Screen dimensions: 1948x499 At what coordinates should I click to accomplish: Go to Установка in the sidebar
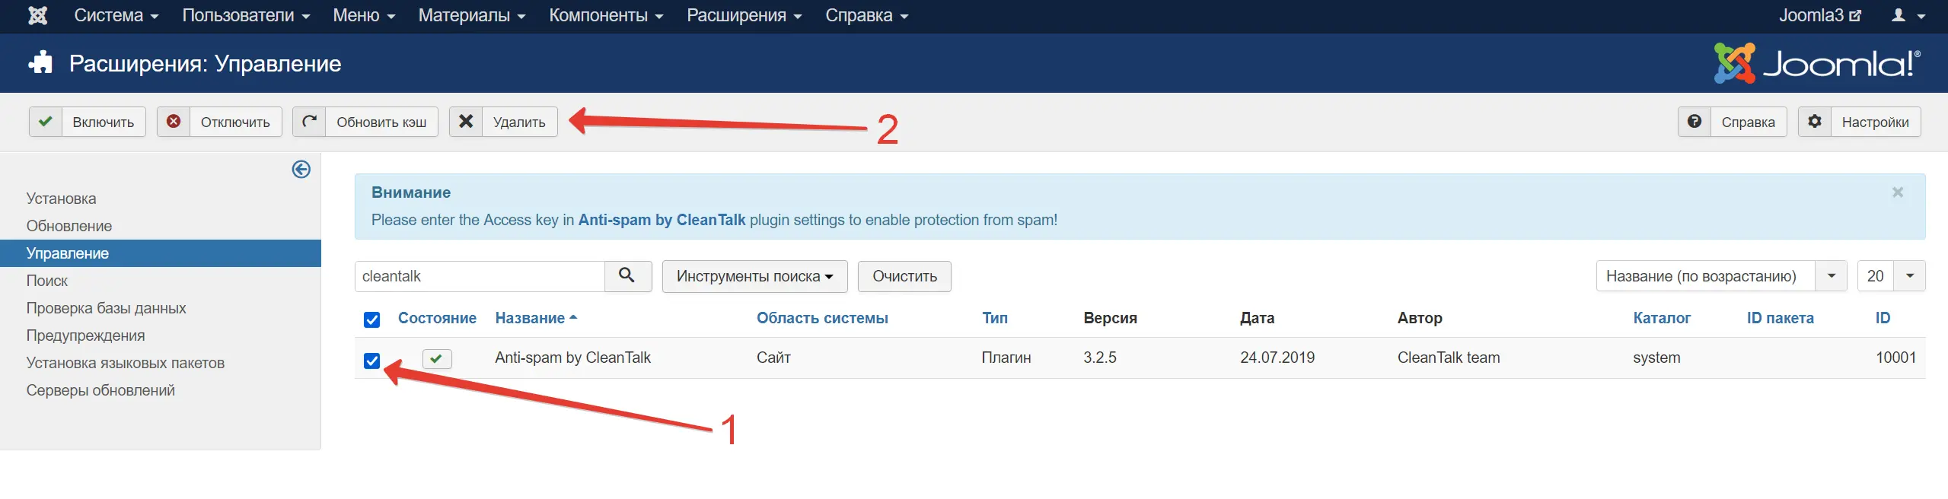[x=62, y=199]
